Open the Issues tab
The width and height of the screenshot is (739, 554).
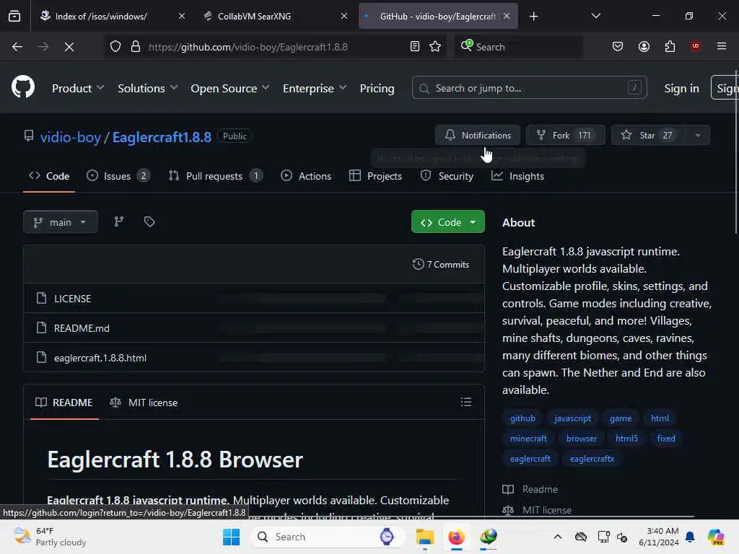point(118,176)
